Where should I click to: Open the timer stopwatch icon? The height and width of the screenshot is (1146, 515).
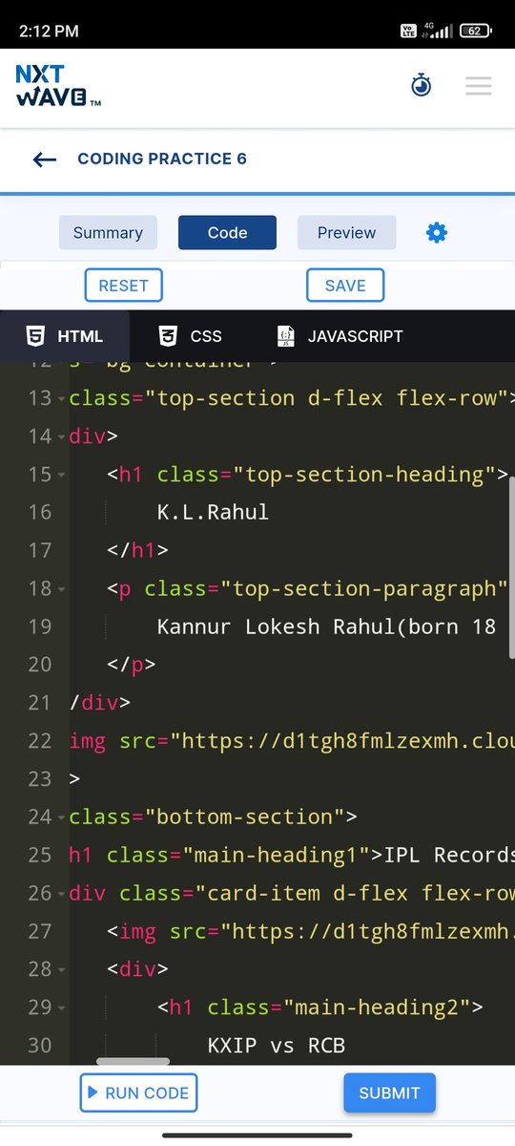point(421,86)
